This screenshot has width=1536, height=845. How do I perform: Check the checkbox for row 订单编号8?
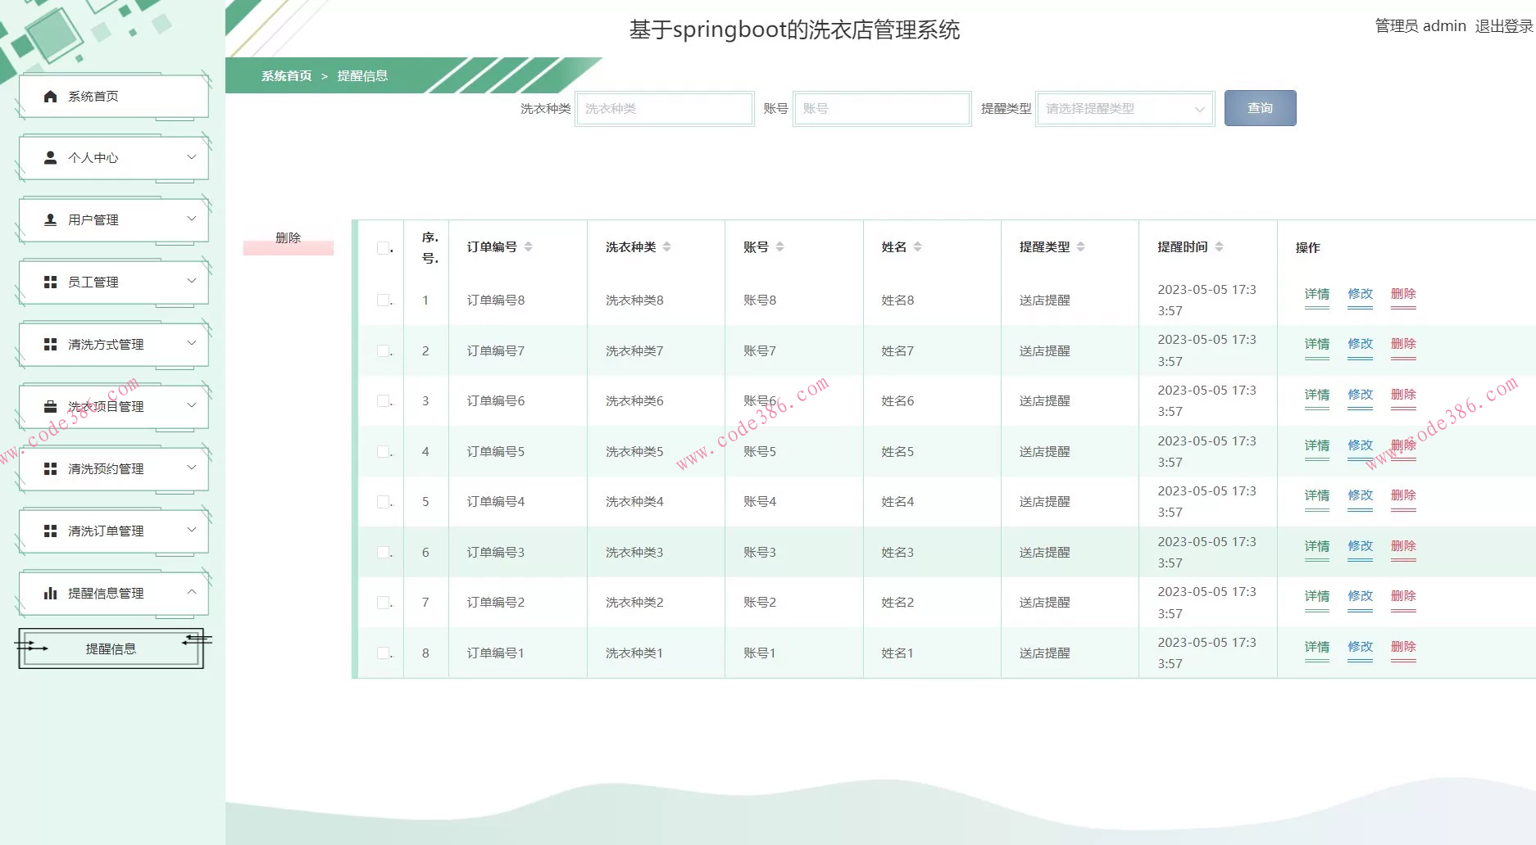[383, 300]
